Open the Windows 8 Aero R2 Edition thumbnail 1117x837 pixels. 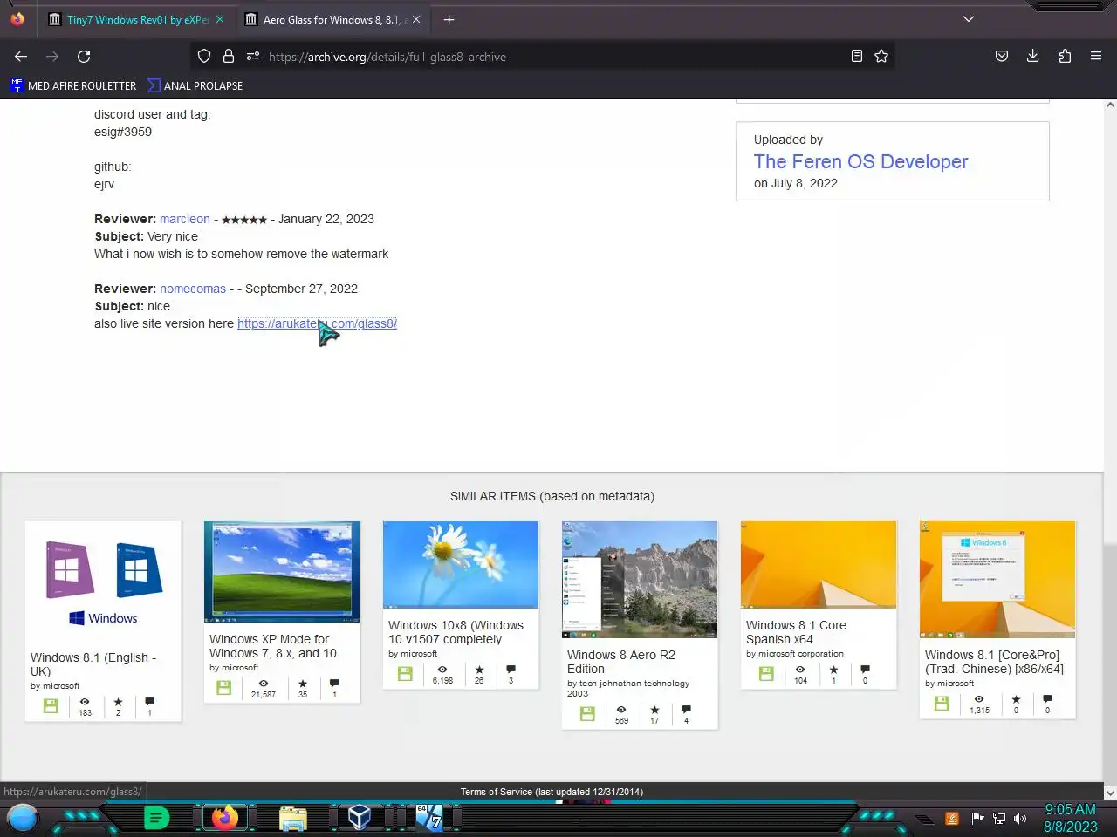tap(640, 579)
